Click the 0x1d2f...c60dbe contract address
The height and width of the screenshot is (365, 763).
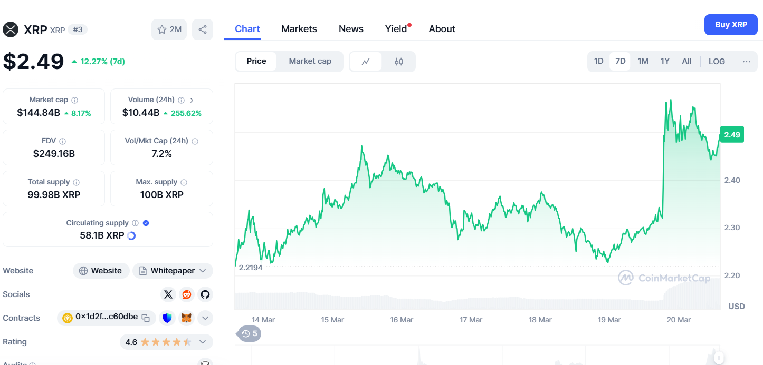pos(107,317)
